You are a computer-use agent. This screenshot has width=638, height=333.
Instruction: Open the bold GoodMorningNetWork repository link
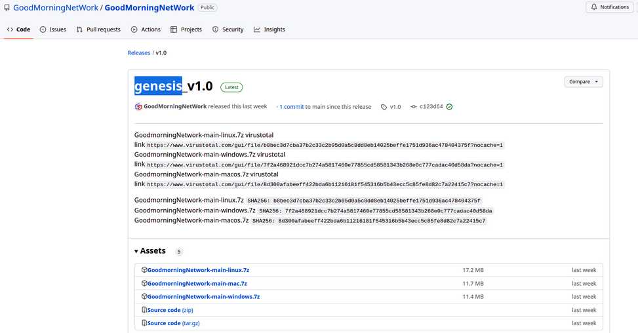150,8
